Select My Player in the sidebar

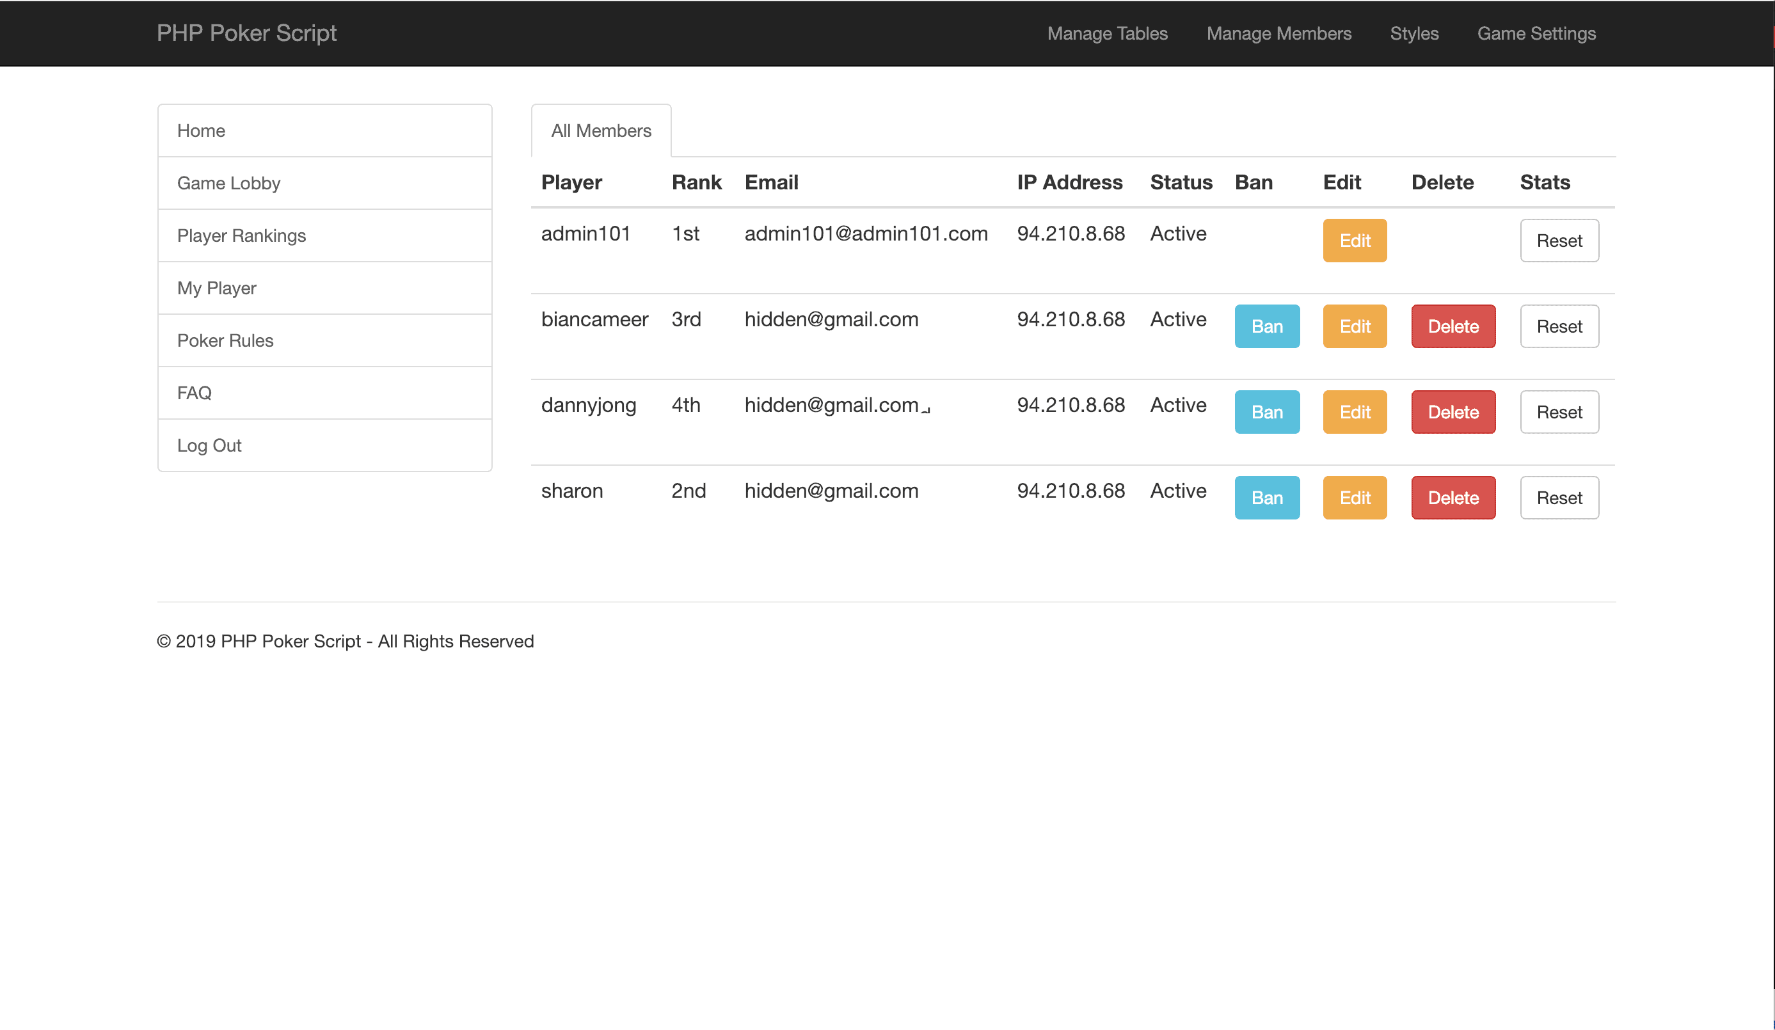(324, 288)
